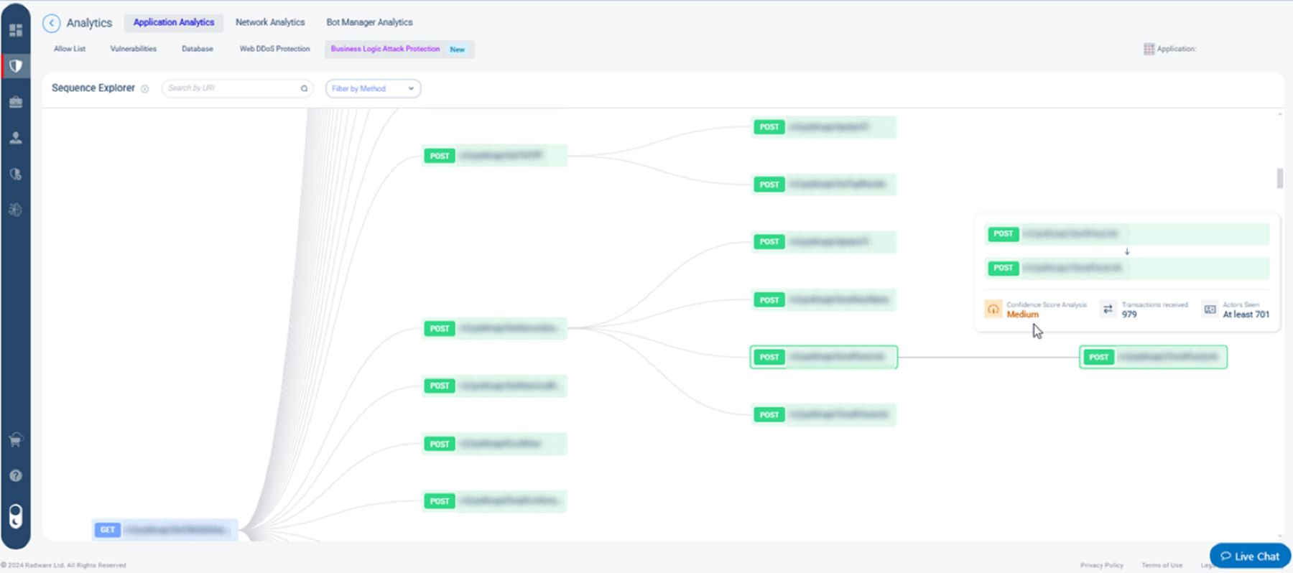The image size is (1293, 573).
Task: Open the Allow List sub-tab
Action: pos(70,49)
